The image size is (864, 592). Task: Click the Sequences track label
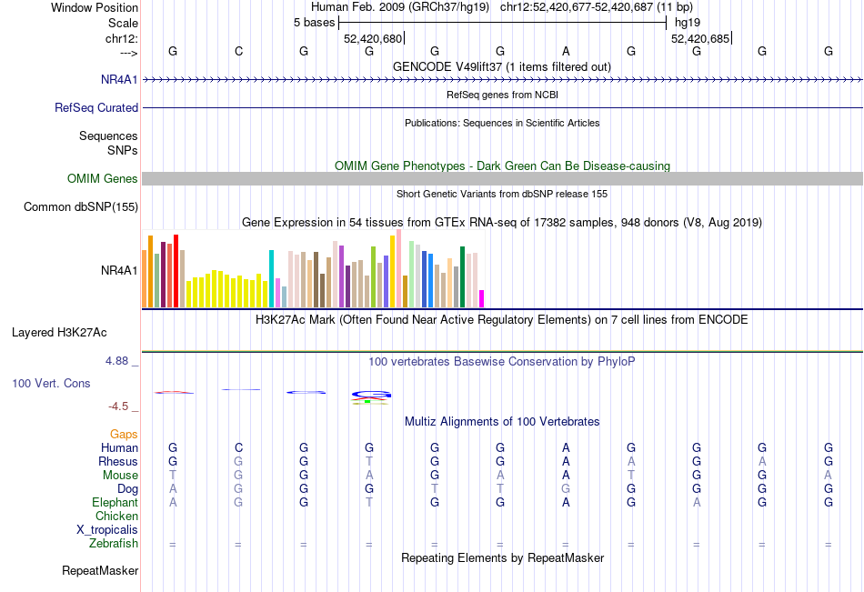tap(108, 135)
